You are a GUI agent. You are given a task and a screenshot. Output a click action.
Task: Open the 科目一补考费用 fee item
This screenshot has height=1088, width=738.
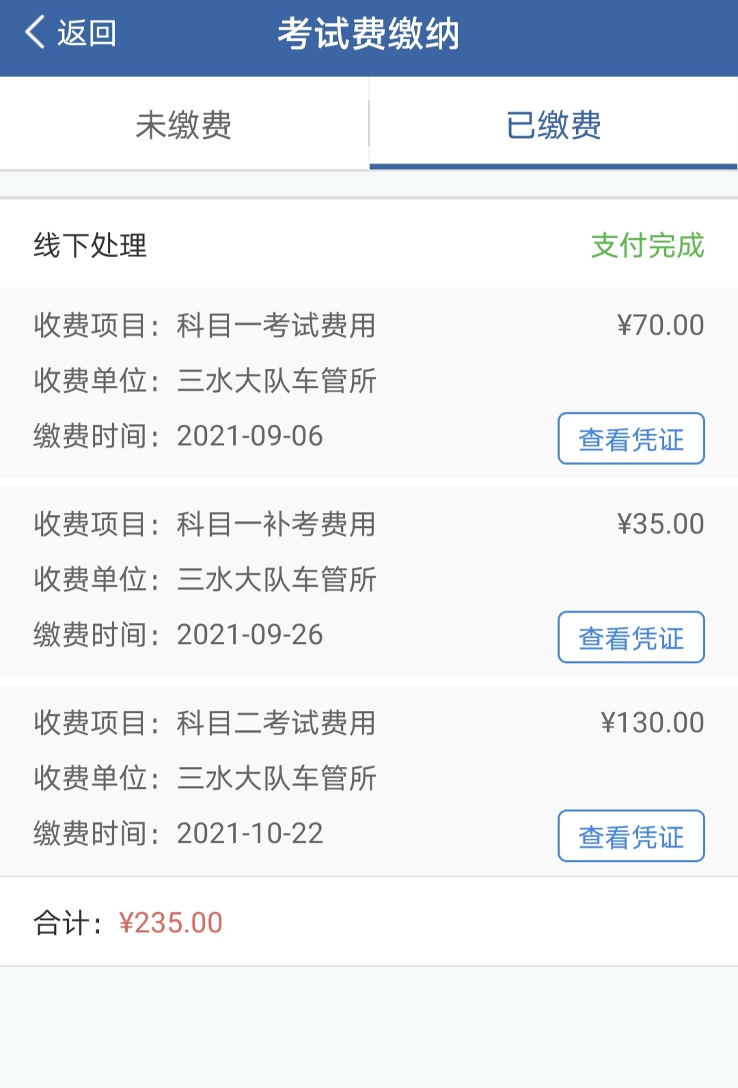(276, 525)
